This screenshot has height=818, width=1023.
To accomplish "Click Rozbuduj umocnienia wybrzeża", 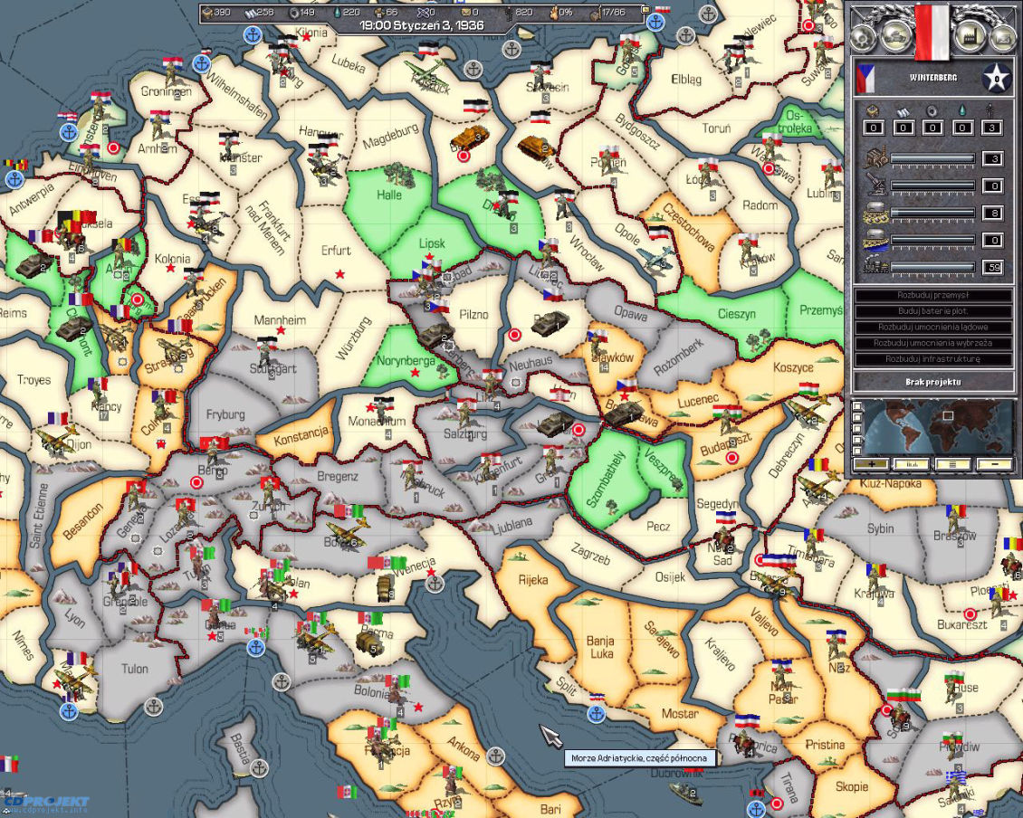I will 933,343.
